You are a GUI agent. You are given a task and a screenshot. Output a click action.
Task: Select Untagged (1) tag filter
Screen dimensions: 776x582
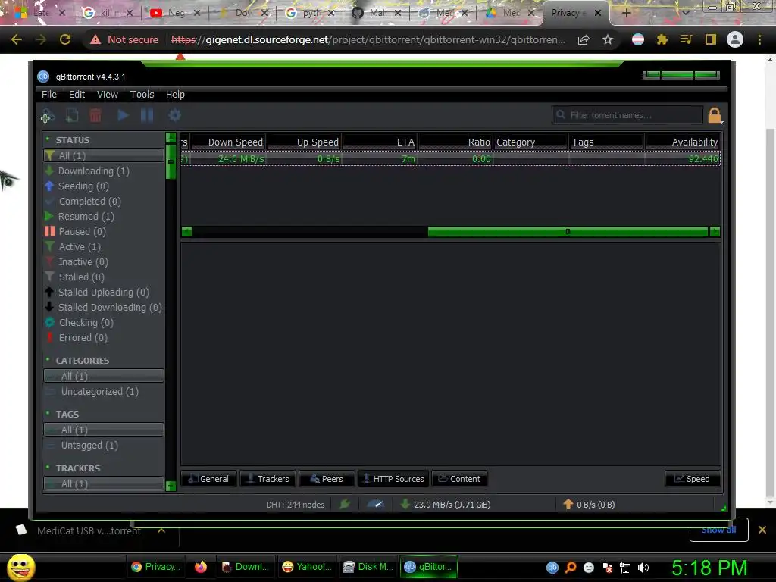click(x=103, y=446)
